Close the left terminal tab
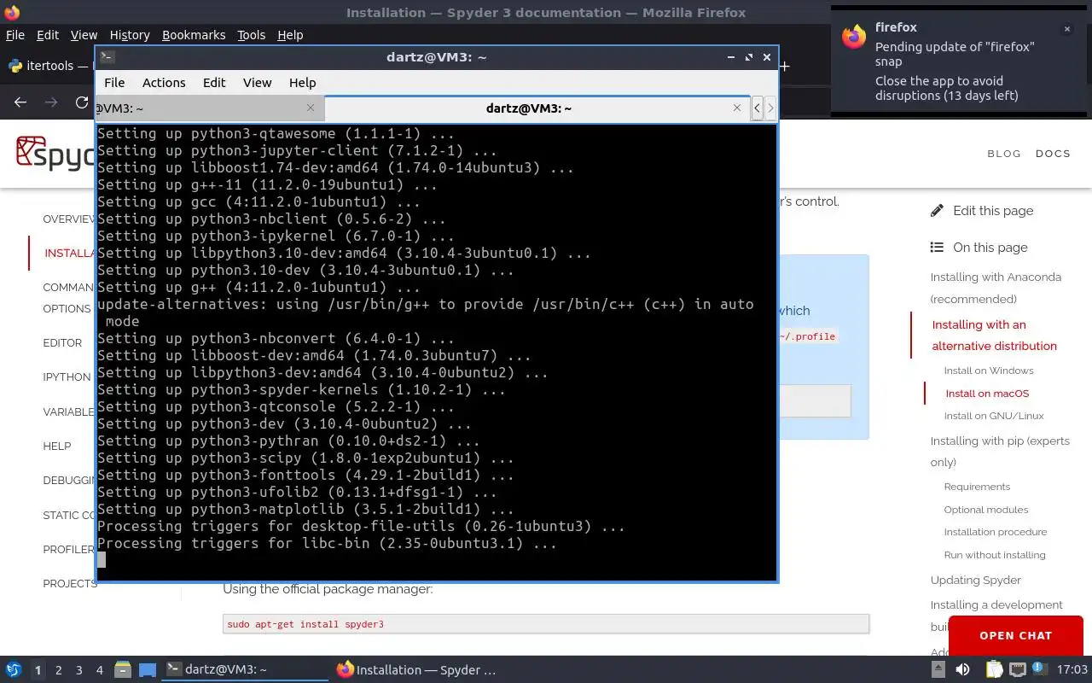The image size is (1092, 683). click(311, 108)
